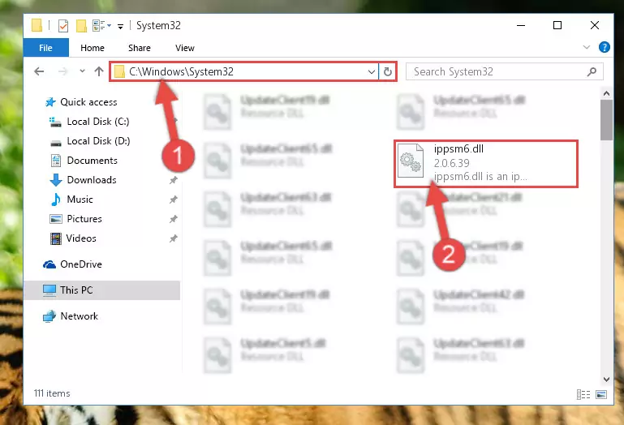The height and width of the screenshot is (425, 624).
Task: Click the Network icon in sidebar
Action: coord(49,316)
